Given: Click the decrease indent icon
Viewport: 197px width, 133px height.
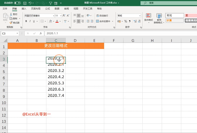Looking at the screenshot, I should point(88,21).
